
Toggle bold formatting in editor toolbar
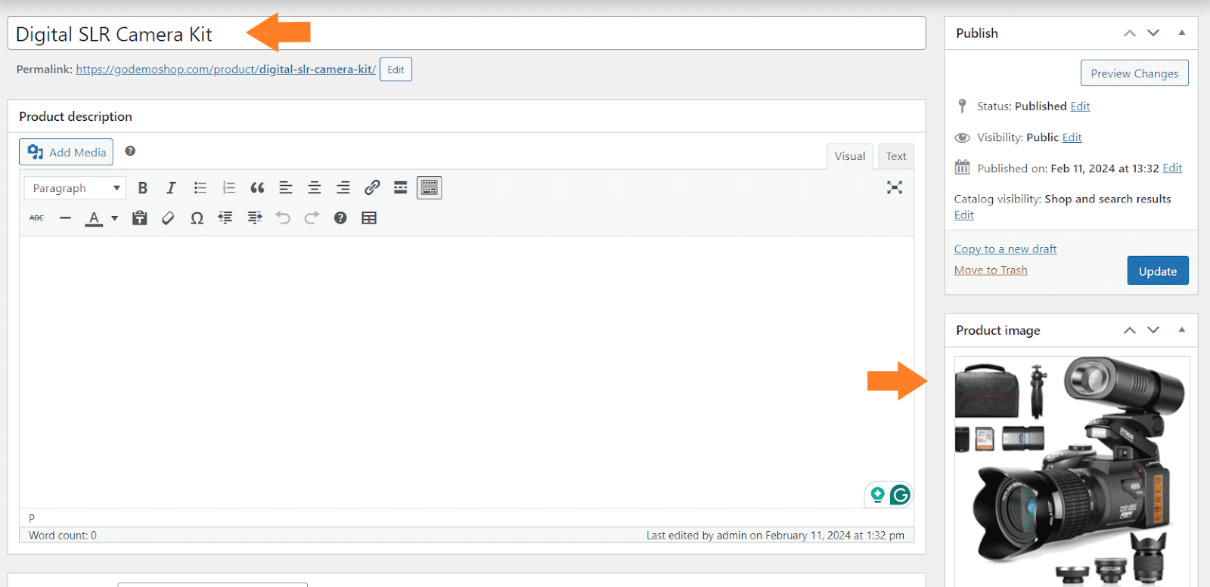pyautogui.click(x=142, y=187)
